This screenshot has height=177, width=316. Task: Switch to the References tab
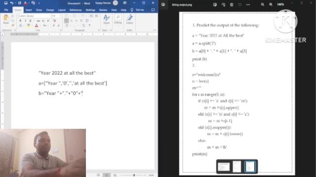coord(76,10)
